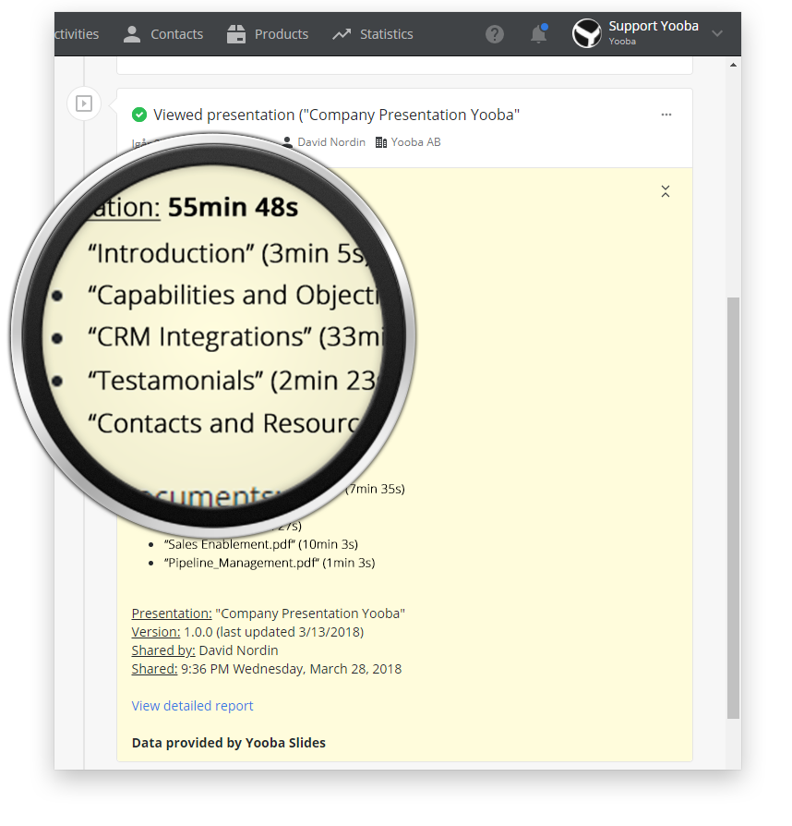This screenshot has height=826, width=792.
Task: Click the Viewed presentation activity title
Action: [x=337, y=115]
